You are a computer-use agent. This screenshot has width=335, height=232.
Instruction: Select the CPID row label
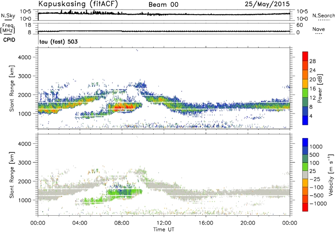pos(9,40)
